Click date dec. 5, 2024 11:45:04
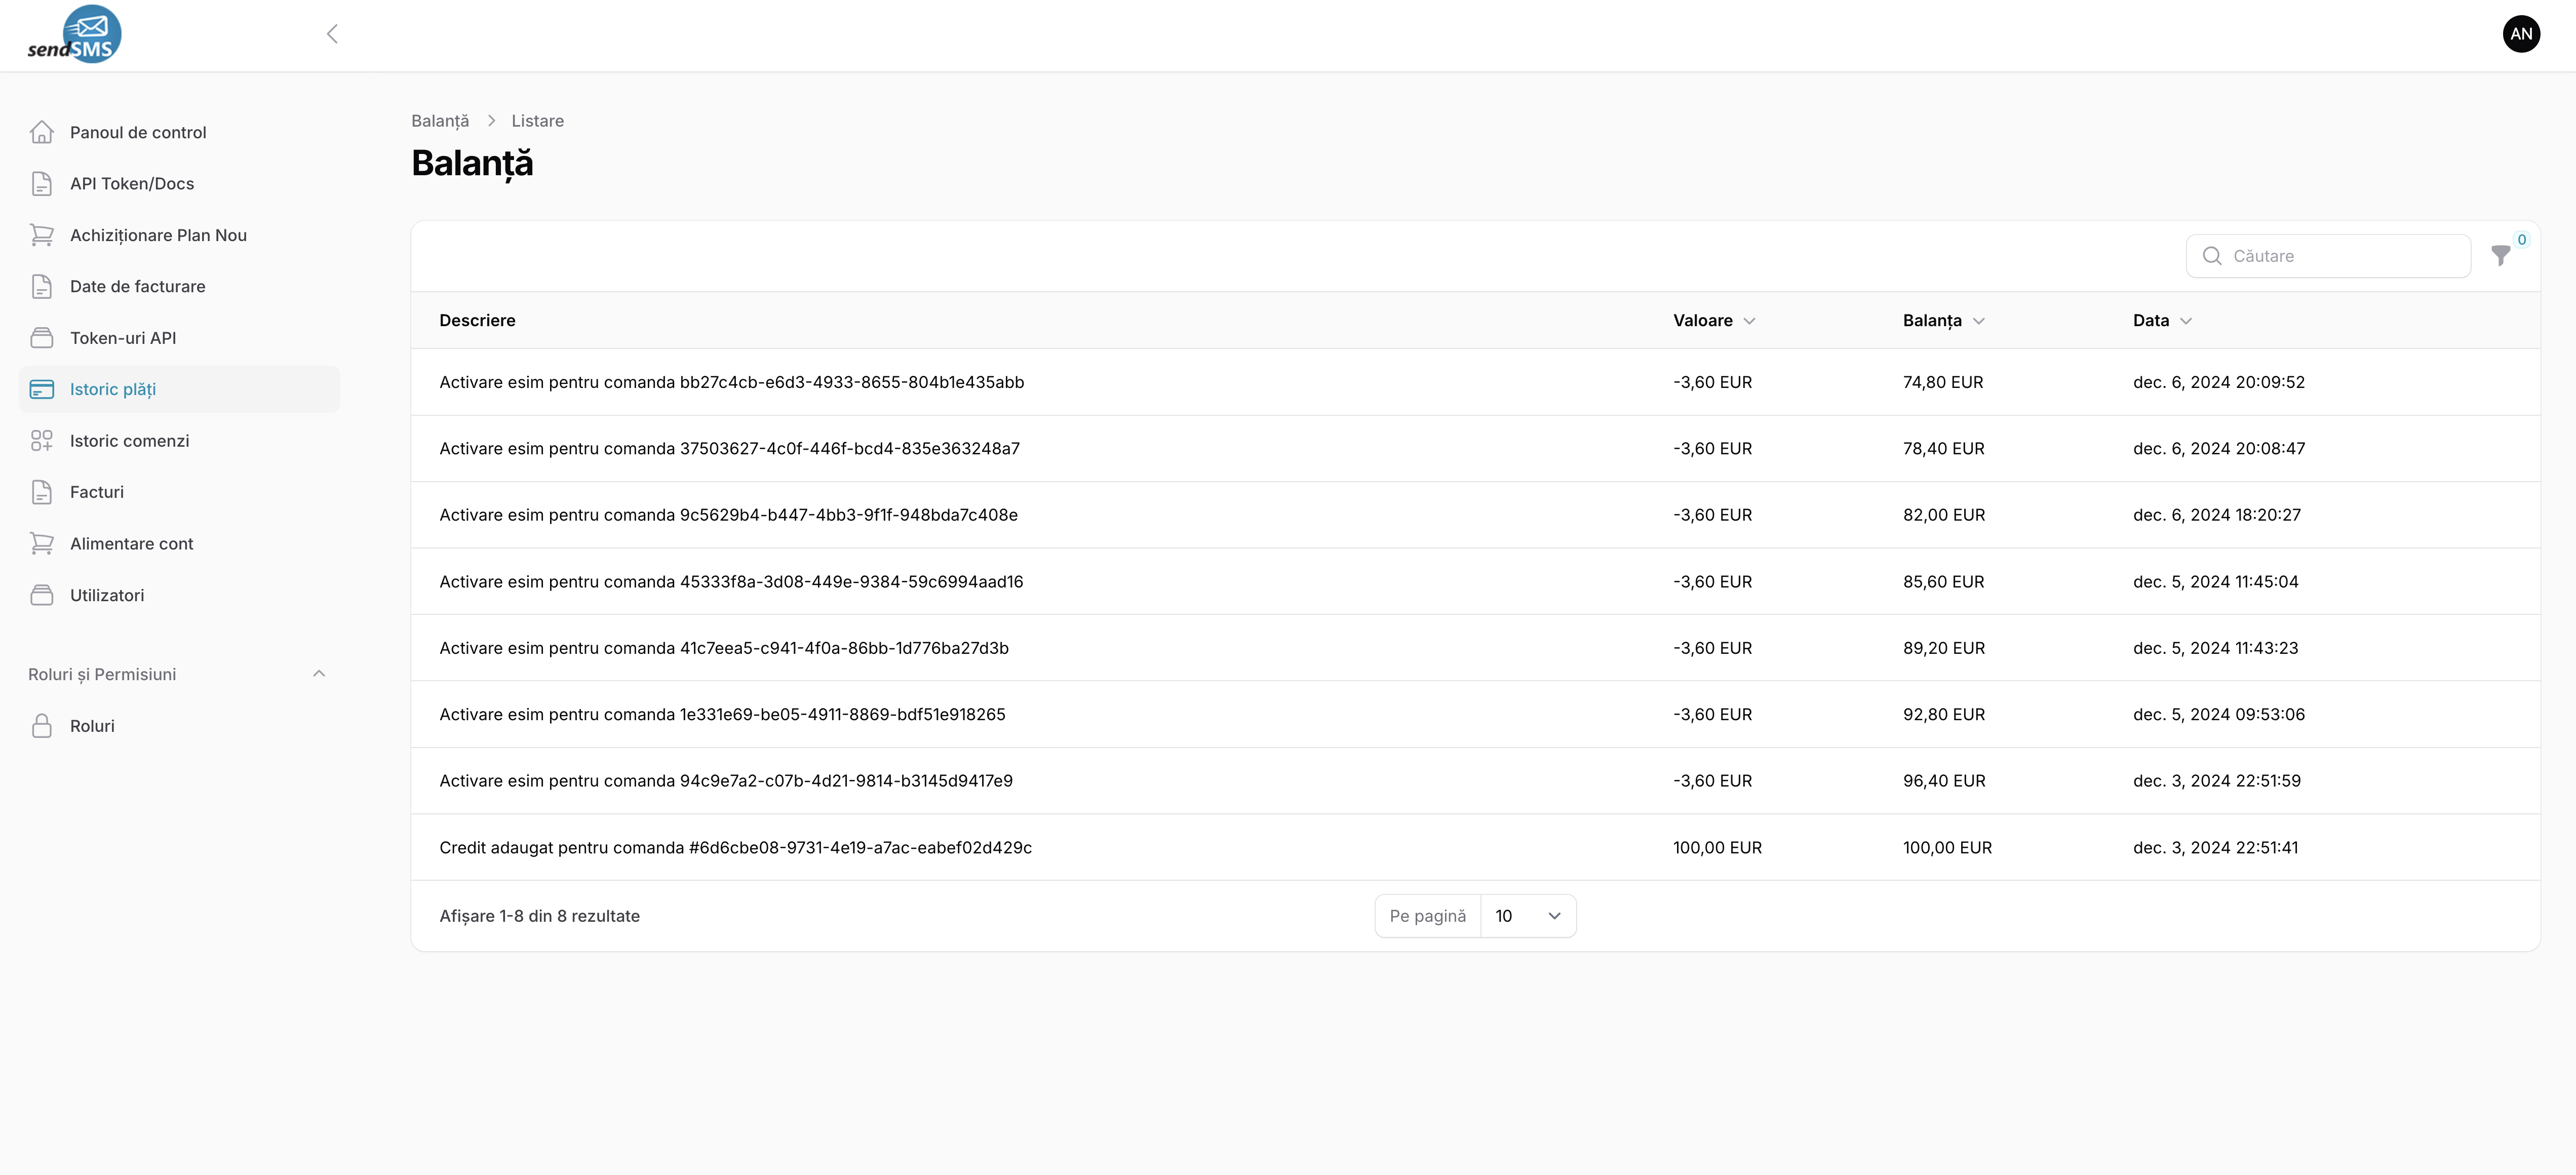 (x=2215, y=582)
